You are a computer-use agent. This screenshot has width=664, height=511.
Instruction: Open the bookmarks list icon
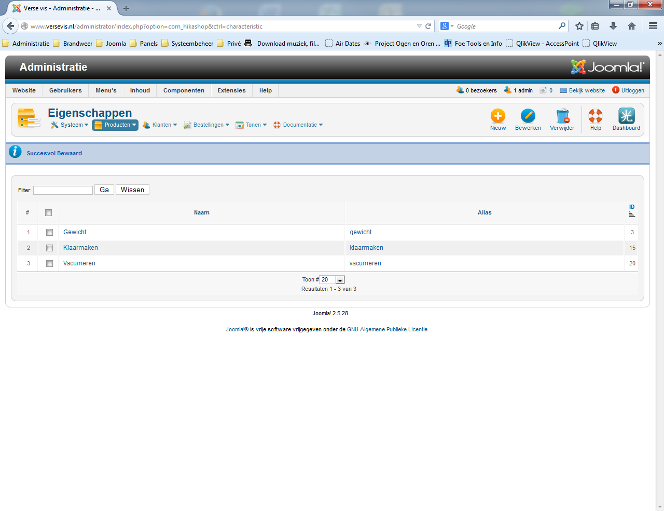coord(595,26)
